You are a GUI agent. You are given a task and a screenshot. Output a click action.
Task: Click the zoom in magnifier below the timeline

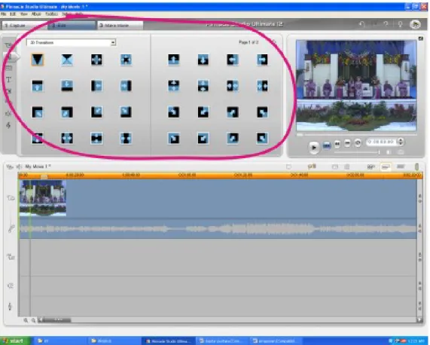point(26,320)
